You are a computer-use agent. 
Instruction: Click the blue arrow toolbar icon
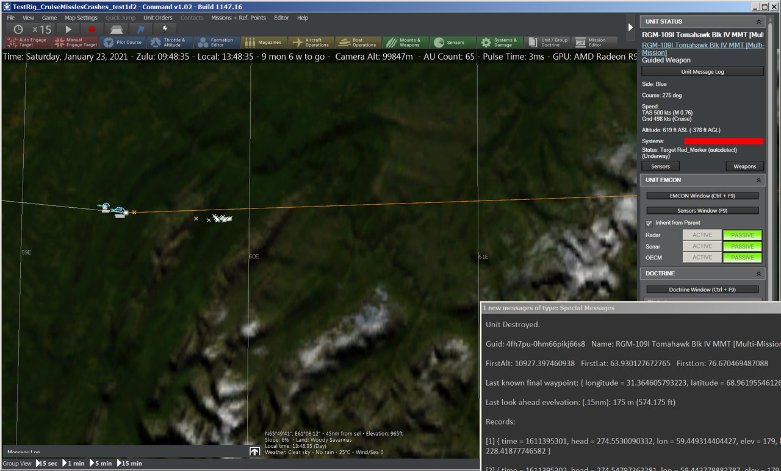[141, 29]
